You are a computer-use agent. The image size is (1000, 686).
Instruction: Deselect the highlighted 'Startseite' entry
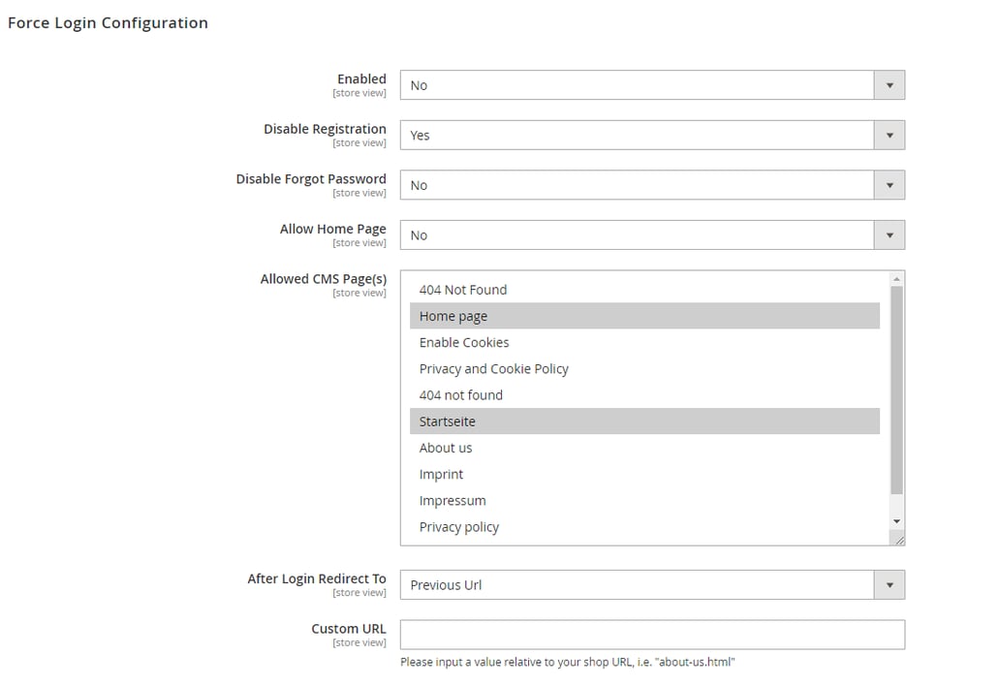click(447, 421)
